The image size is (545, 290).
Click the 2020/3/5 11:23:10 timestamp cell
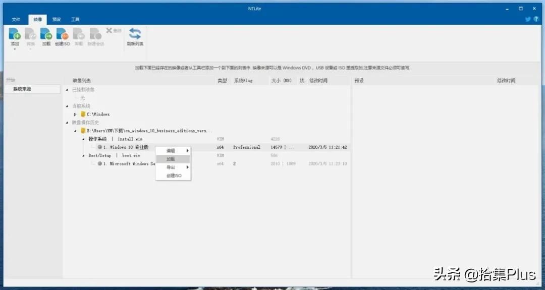click(x=328, y=163)
